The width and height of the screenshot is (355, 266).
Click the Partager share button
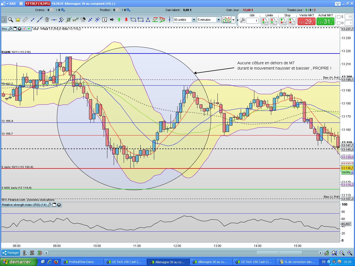(x=11, y=253)
